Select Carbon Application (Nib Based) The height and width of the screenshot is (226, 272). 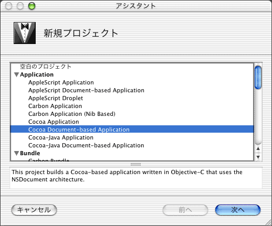(x=72, y=114)
